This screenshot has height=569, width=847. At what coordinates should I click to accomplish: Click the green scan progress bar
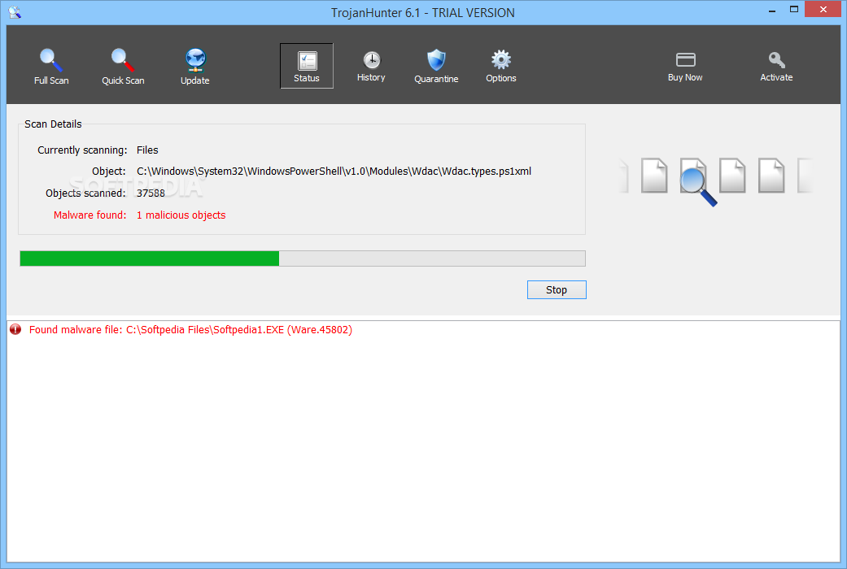303,258
